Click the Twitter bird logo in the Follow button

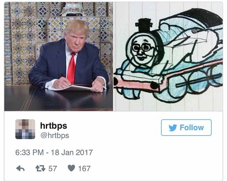click(173, 128)
